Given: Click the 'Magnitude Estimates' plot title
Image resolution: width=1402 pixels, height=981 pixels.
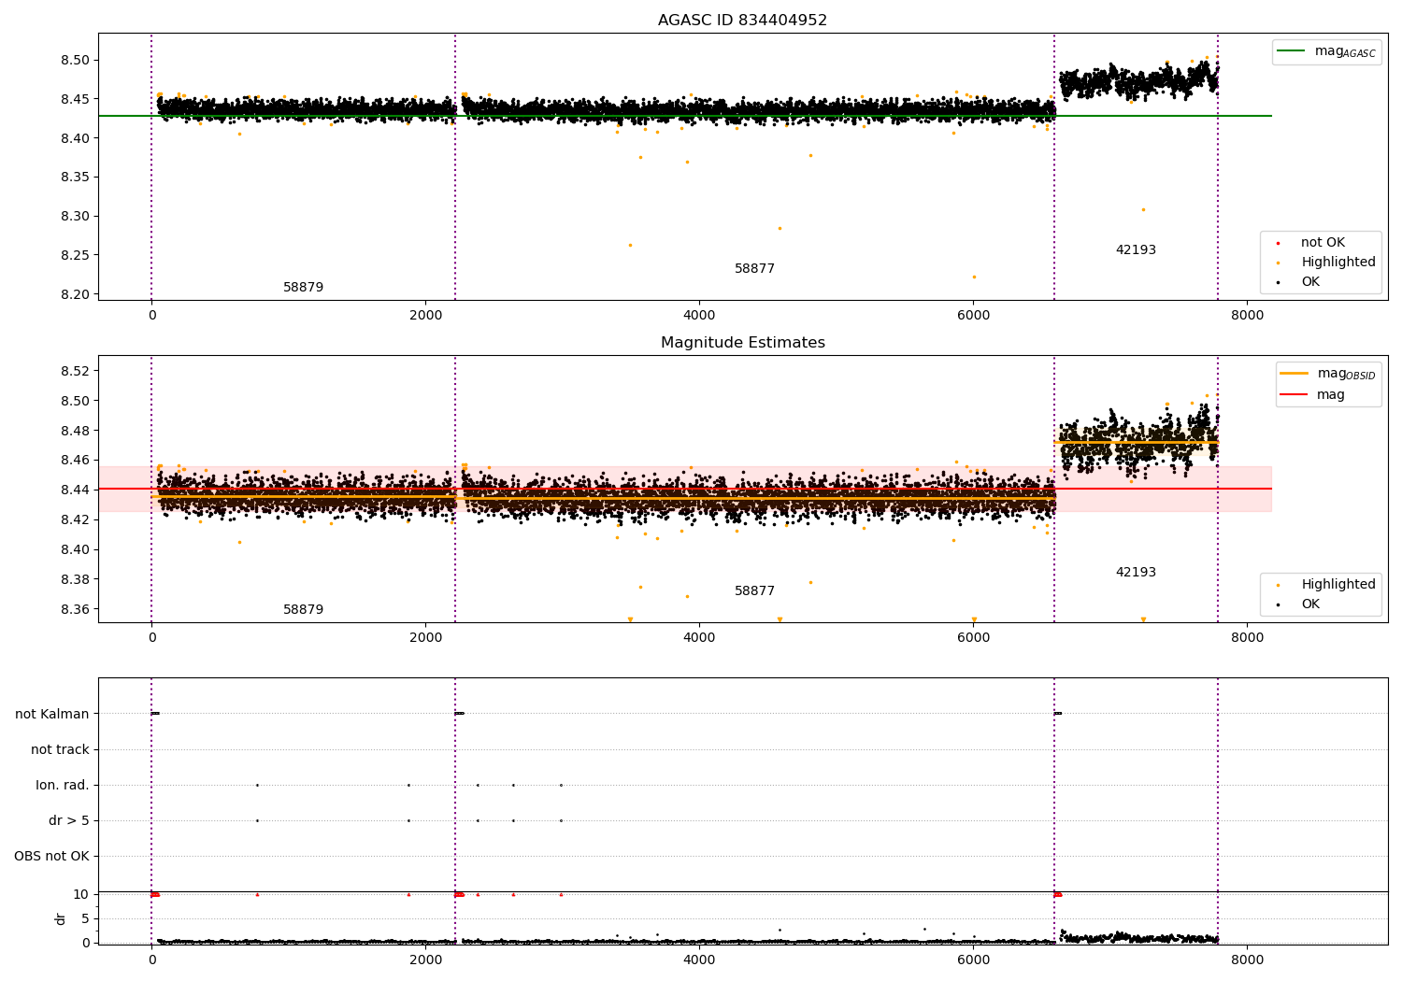Looking at the screenshot, I should [x=742, y=343].
